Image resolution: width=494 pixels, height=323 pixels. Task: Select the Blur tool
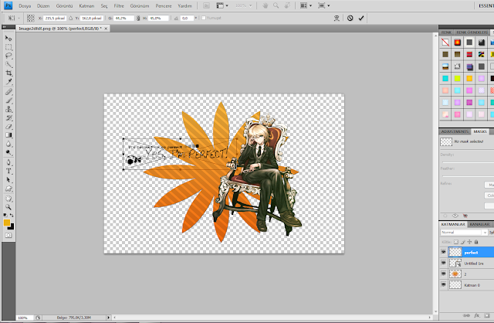pyautogui.click(x=8, y=144)
